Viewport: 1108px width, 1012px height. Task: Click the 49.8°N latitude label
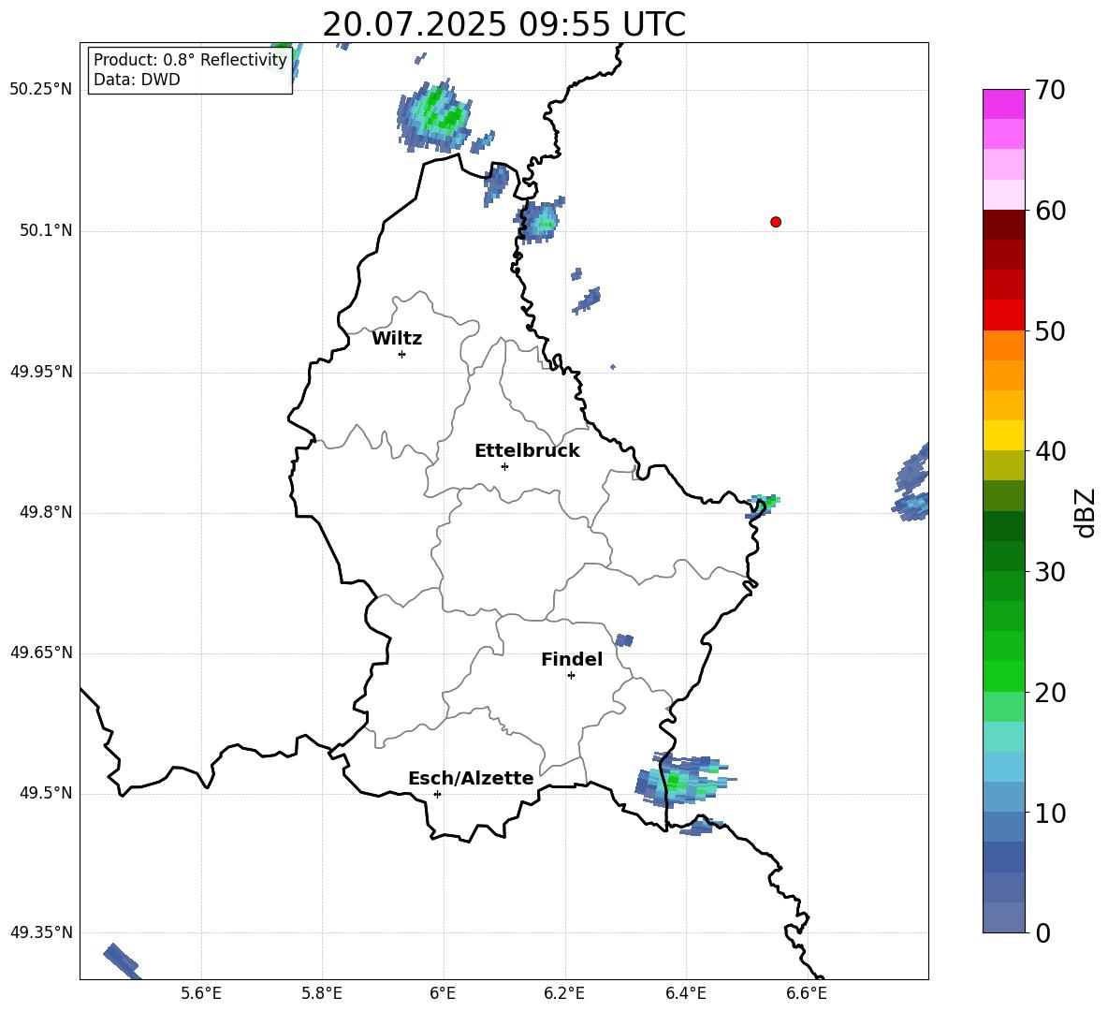coord(47,512)
